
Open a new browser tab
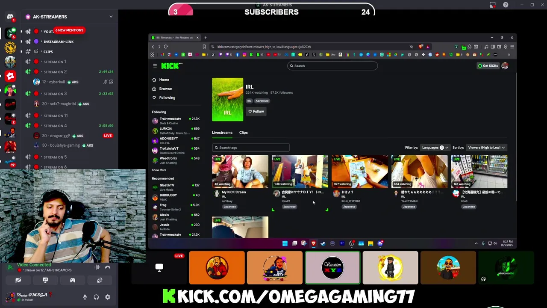click(206, 38)
